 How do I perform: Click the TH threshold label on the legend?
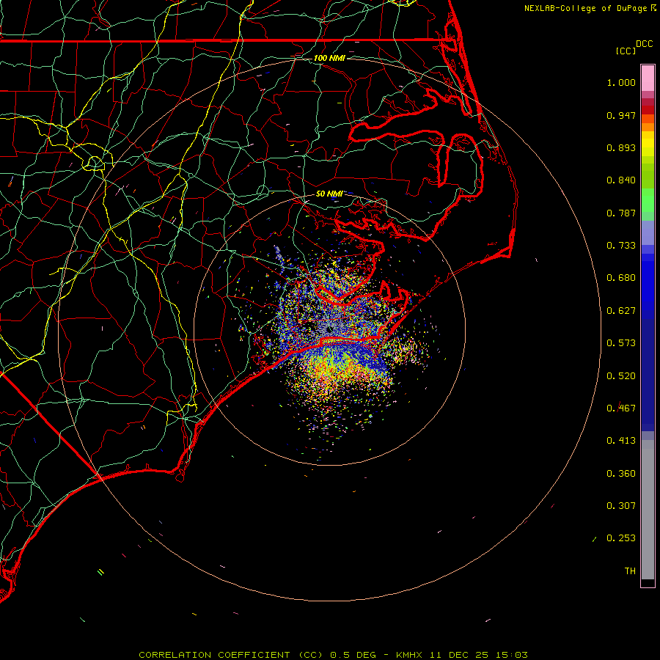point(630,571)
